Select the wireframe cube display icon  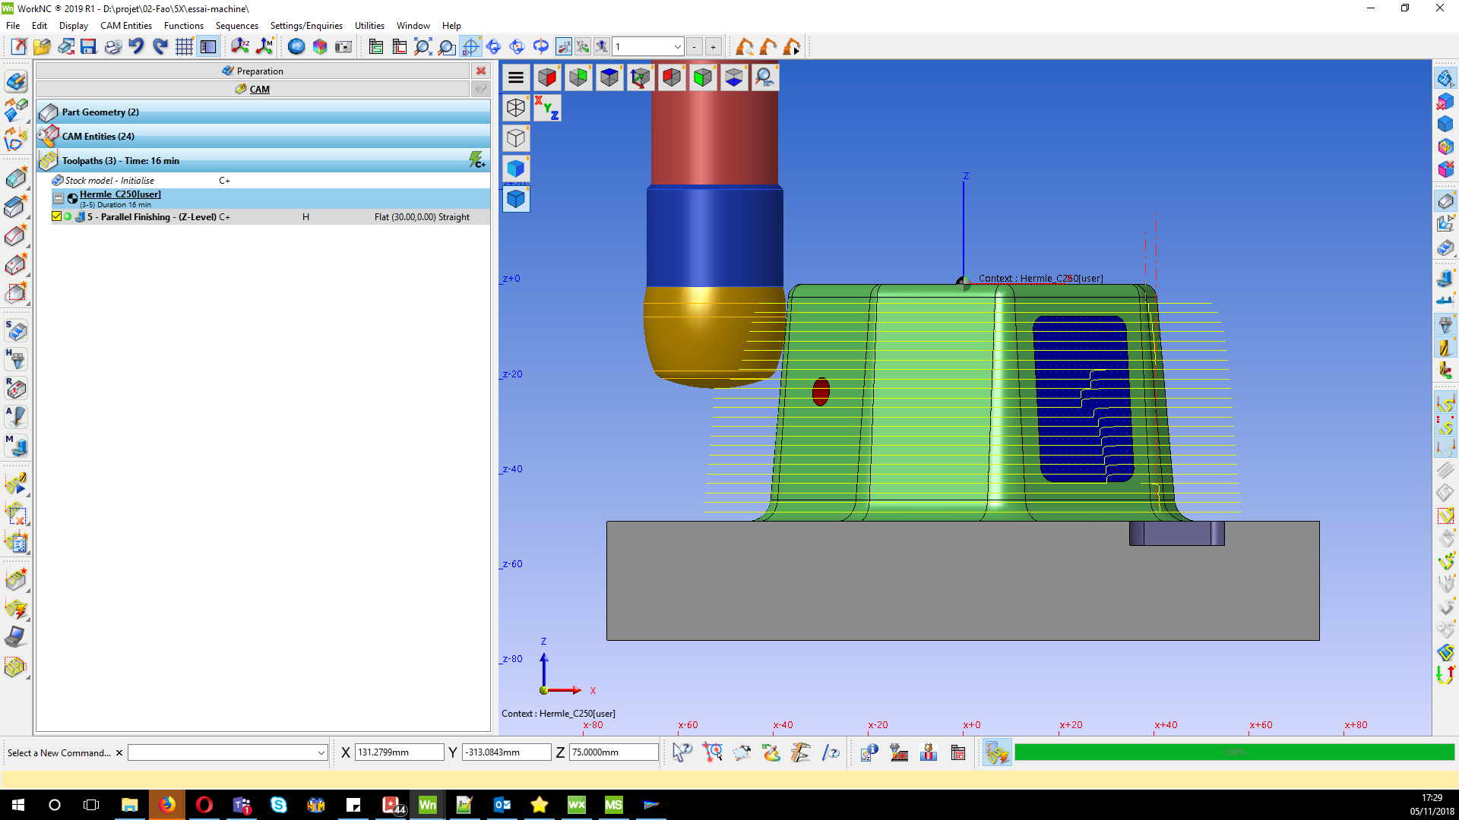[516, 108]
